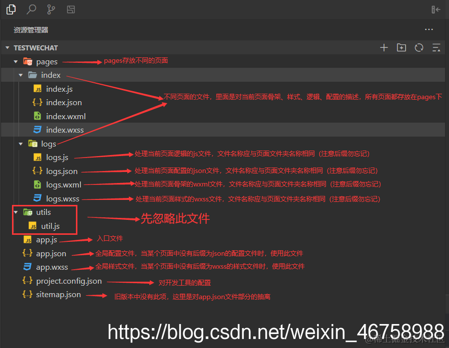Open the 资源管理器 more actions menu
Viewport: 449px width, 348px height.
429,29
